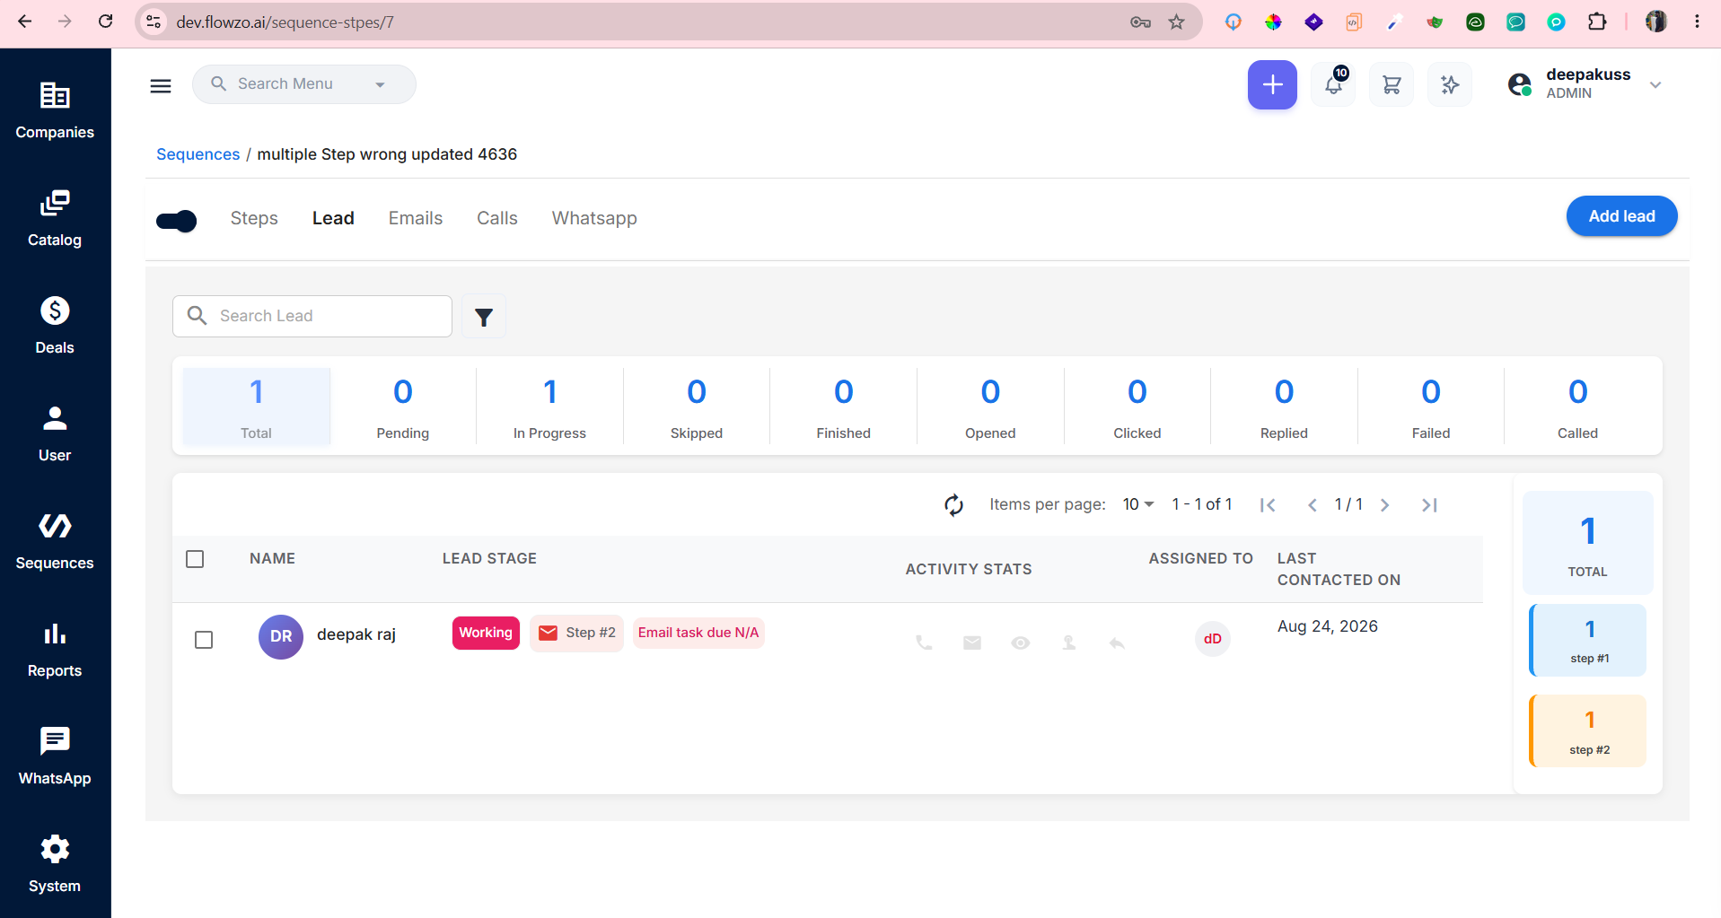Open the Deals sidebar section
Screen dimensions: 1721x918
(55, 326)
